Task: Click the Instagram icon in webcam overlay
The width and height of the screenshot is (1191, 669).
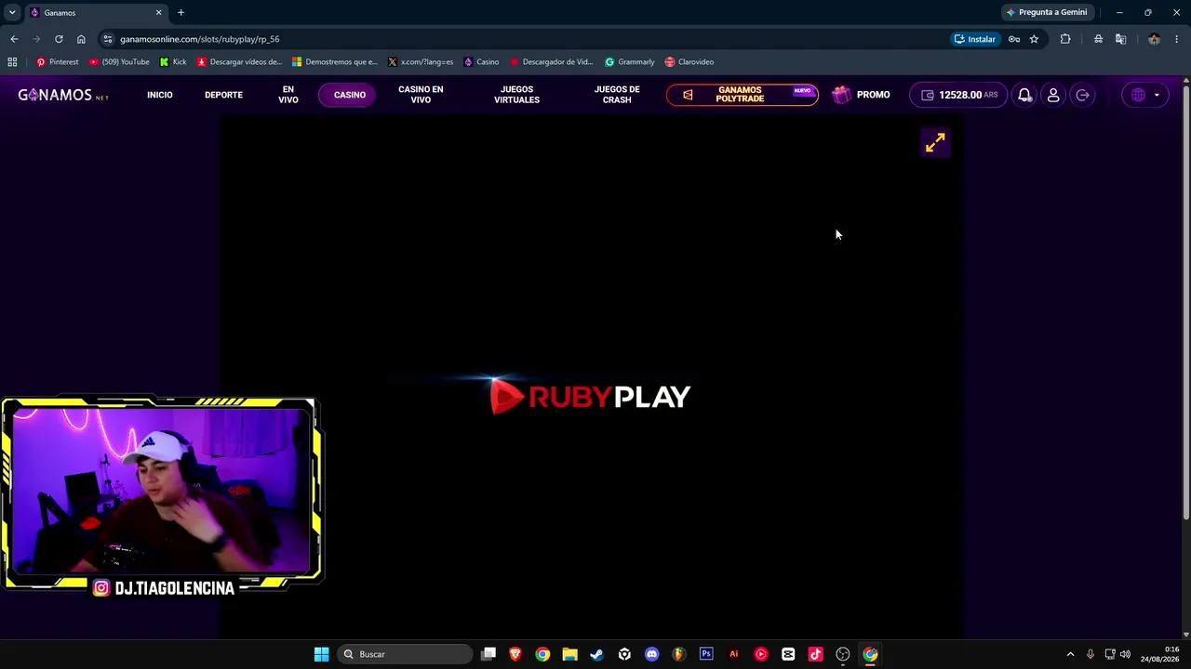Action: coord(101,588)
